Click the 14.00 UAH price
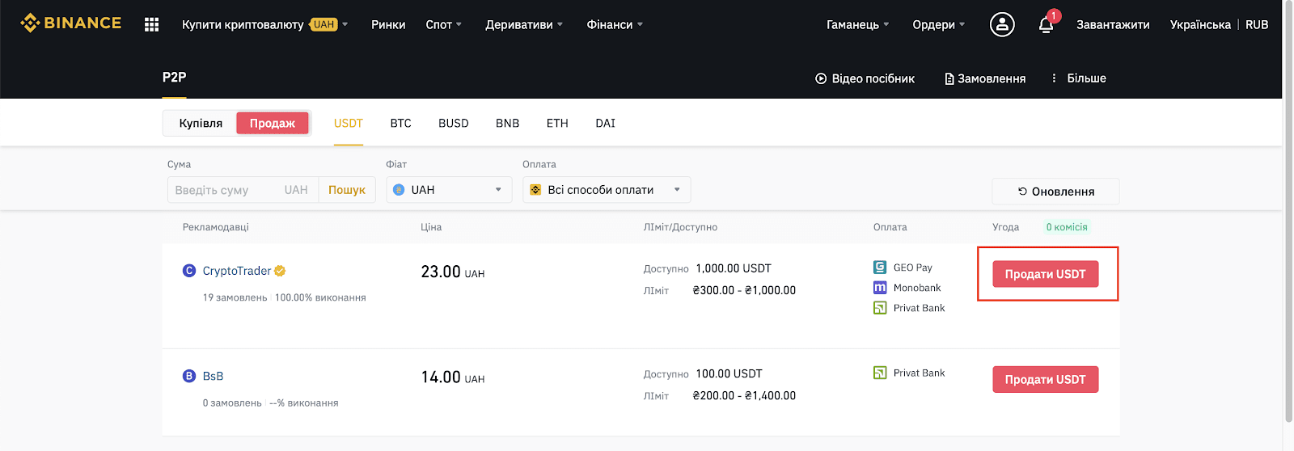Viewport: 1294px width, 451px height. coord(453,377)
